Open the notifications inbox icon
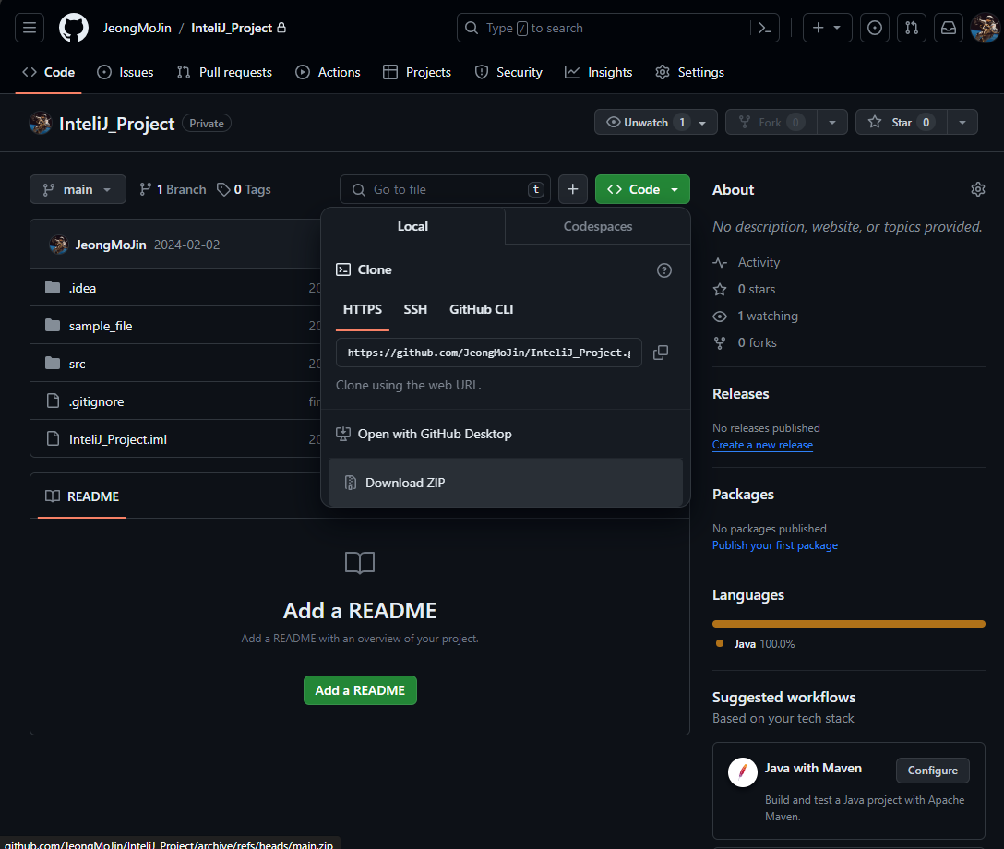 click(x=949, y=28)
